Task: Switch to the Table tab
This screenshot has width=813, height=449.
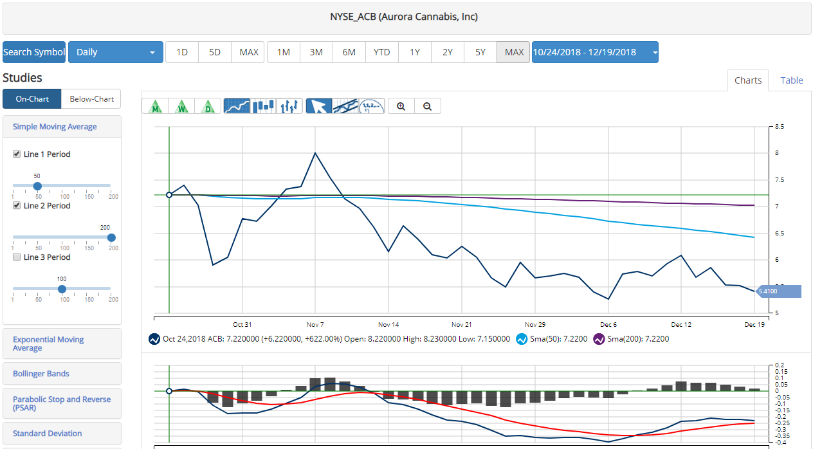Action: point(791,80)
